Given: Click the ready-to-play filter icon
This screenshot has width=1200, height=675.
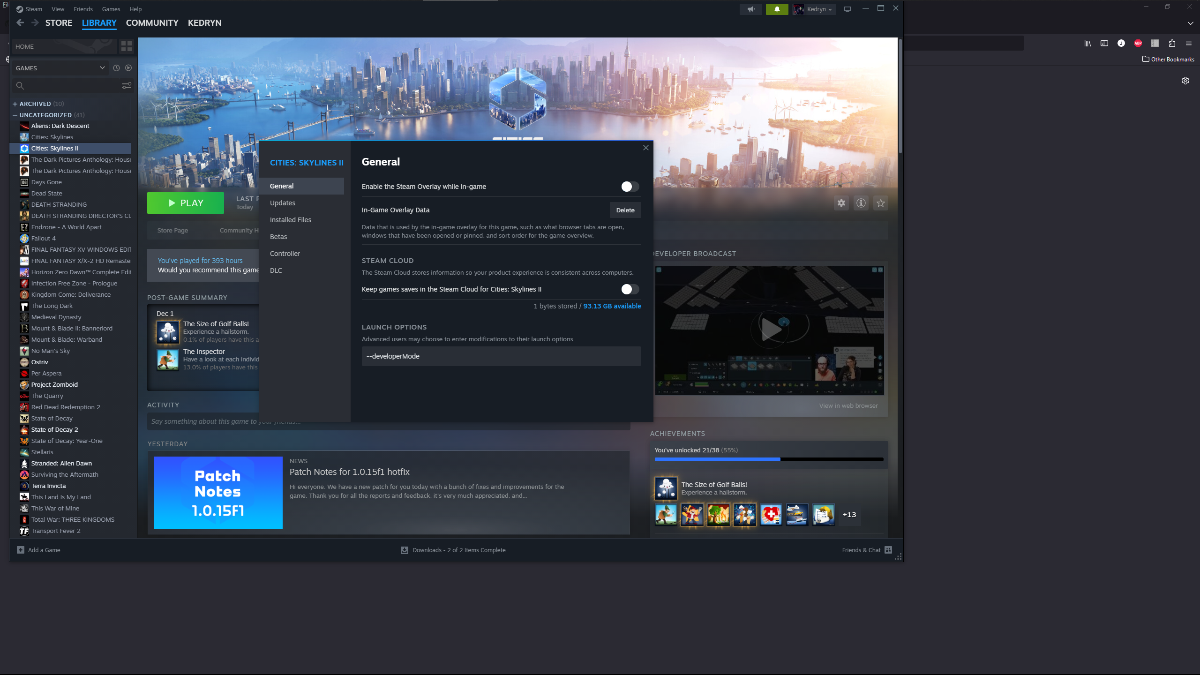Looking at the screenshot, I should tap(128, 68).
